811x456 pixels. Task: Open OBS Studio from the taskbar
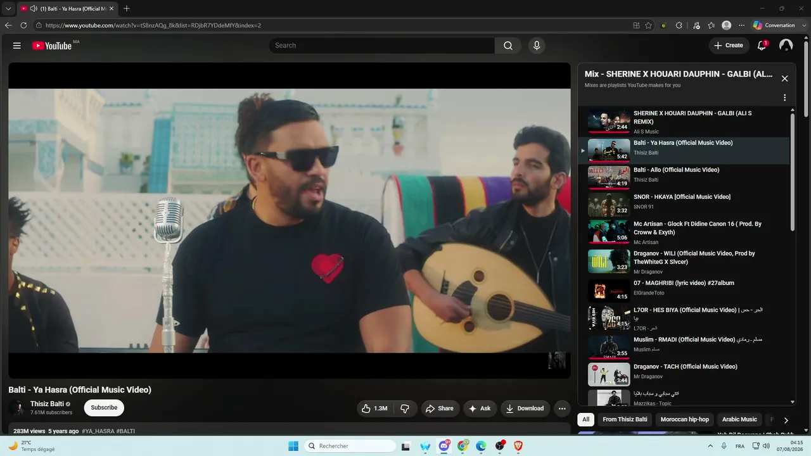(500, 446)
